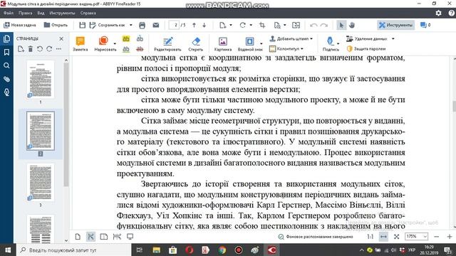Go to next page with down arrow
This screenshot has height=256, width=456.
[x=204, y=26]
